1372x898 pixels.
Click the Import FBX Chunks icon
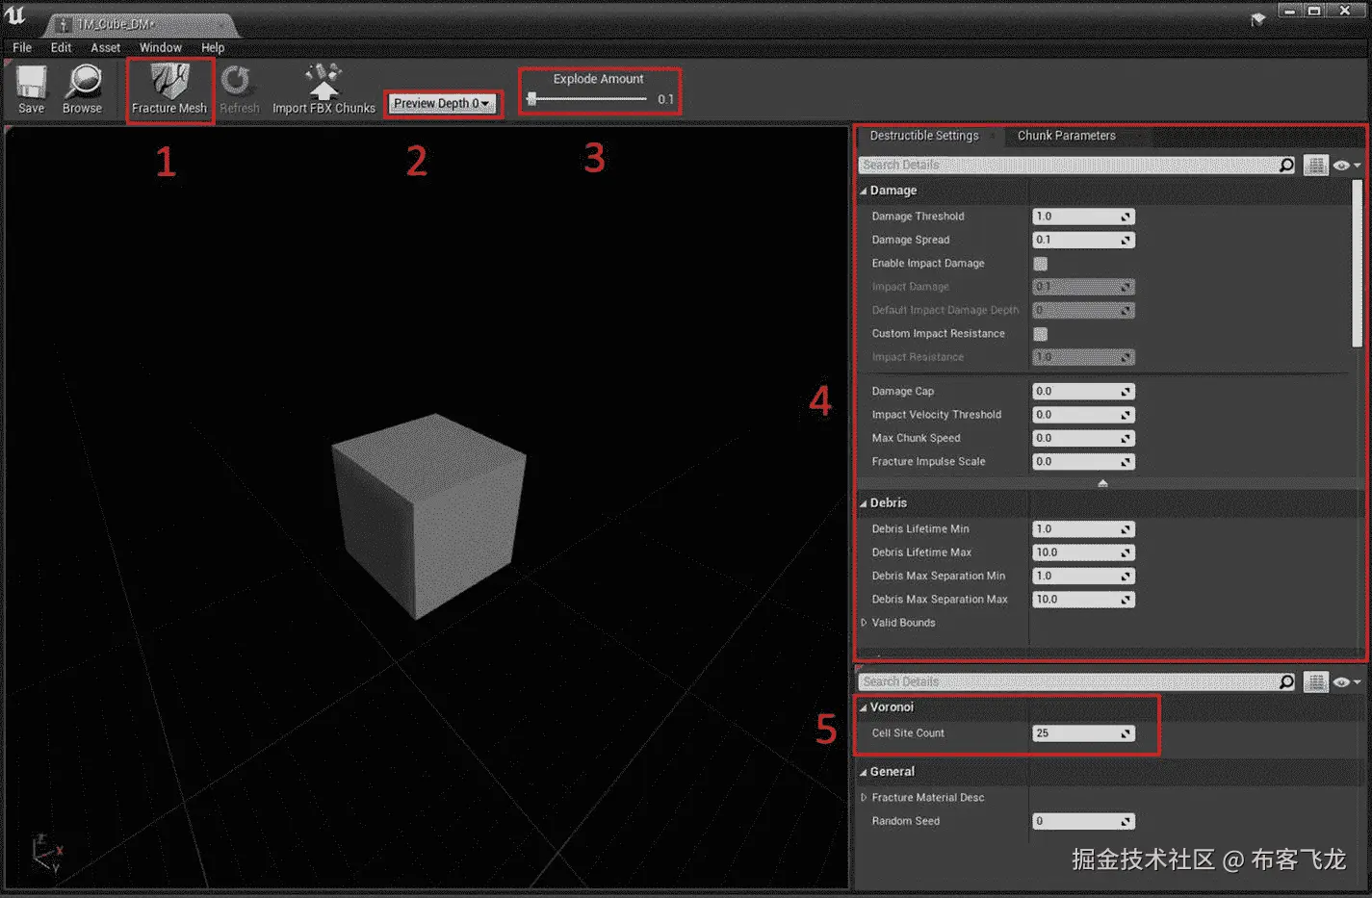pyautogui.click(x=324, y=84)
